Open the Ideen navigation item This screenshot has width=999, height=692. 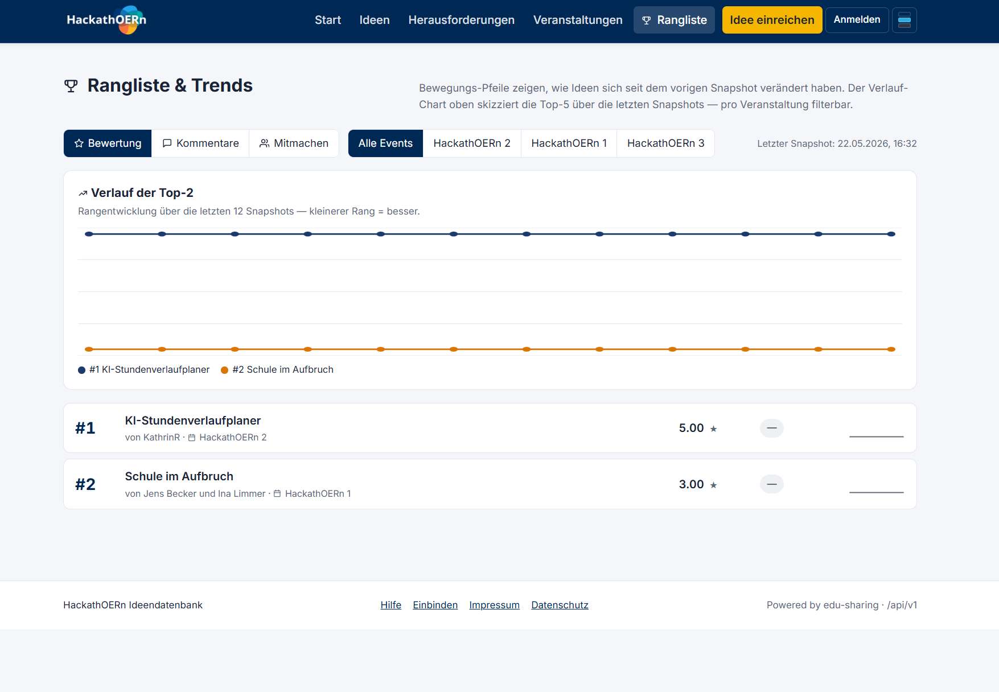375,20
